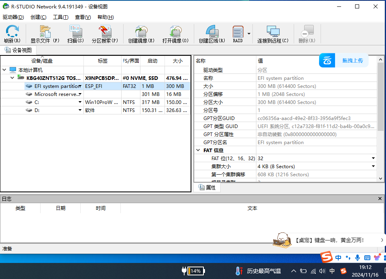Open Show Files (显示文件) tool
386x279 pixels.
45,34
